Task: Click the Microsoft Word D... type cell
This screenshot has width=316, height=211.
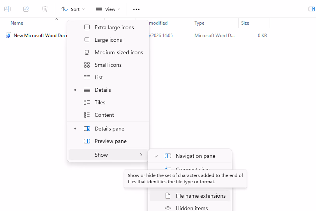Action: tap(214, 36)
